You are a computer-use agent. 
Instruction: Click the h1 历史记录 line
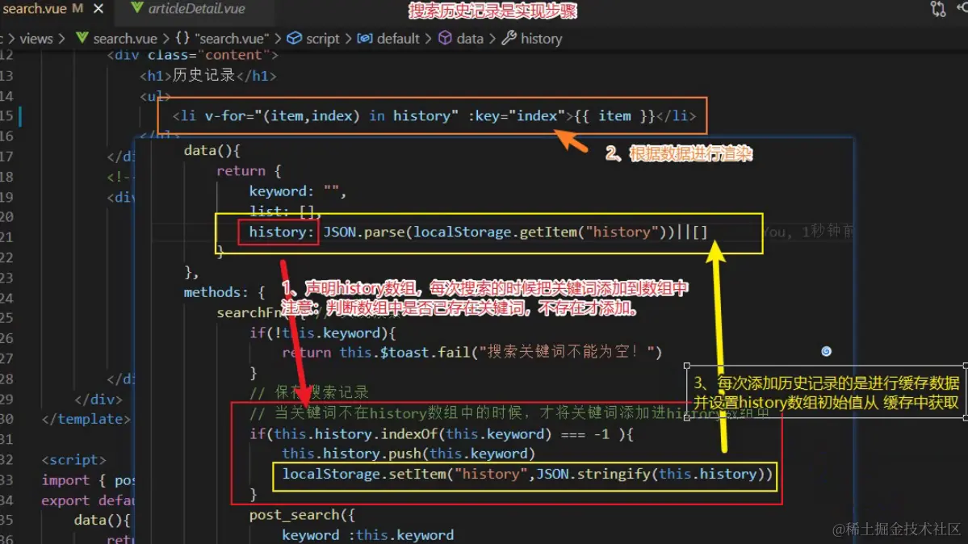(208, 75)
